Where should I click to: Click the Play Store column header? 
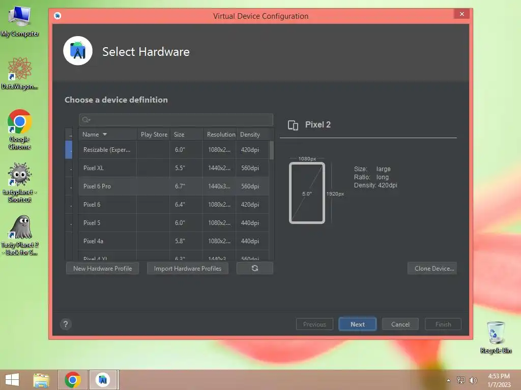click(x=154, y=134)
